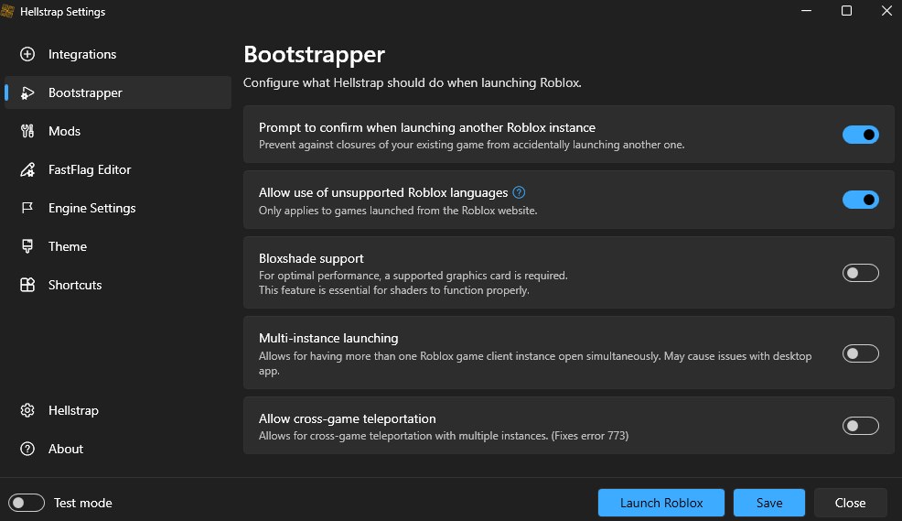The height and width of the screenshot is (521, 902).
Task: Switch to the Theme page
Action: (118, 246)
